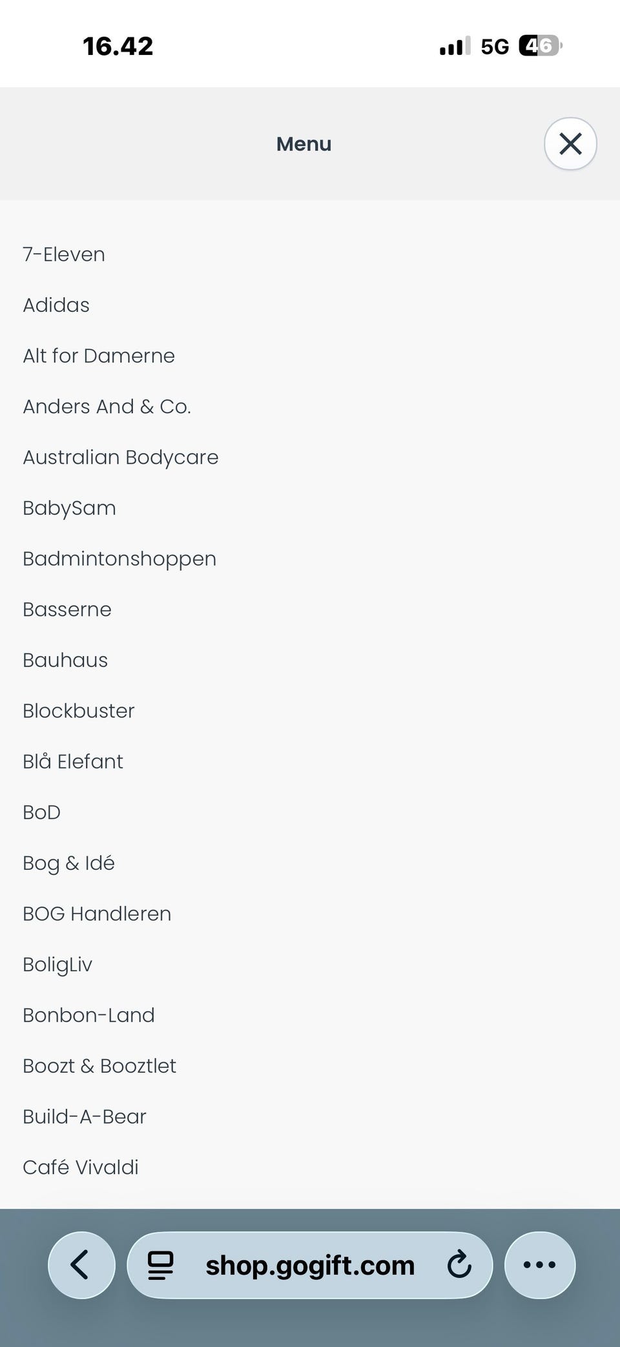Open the browser more options menu
Screen dimensions: 620x1347
coord(539,1264)
